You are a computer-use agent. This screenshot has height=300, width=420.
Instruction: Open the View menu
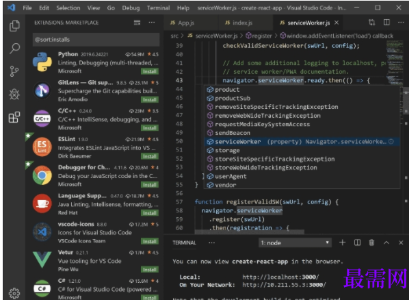point(94,8)
